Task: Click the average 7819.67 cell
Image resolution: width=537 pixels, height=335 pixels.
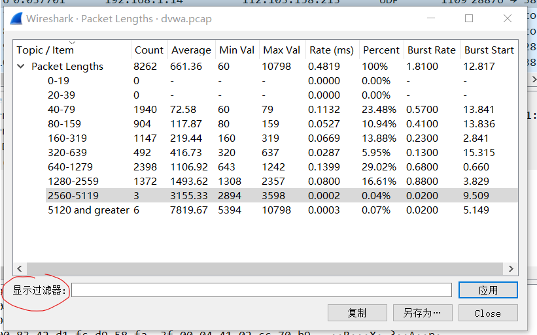Action: click(189, 210)
